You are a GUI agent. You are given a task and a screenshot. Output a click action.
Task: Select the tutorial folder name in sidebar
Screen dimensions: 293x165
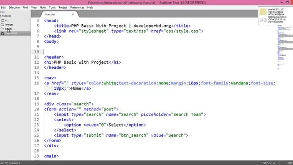[6, 16]
